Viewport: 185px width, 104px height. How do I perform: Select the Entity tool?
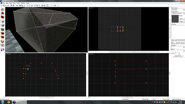[3, 21]
